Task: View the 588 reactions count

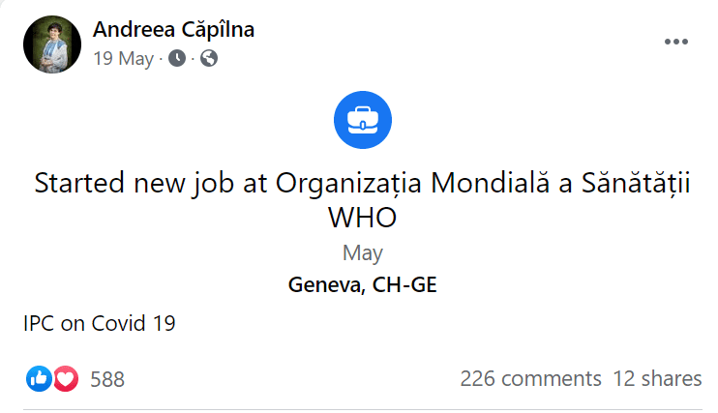Action: [x=107, y=379]
